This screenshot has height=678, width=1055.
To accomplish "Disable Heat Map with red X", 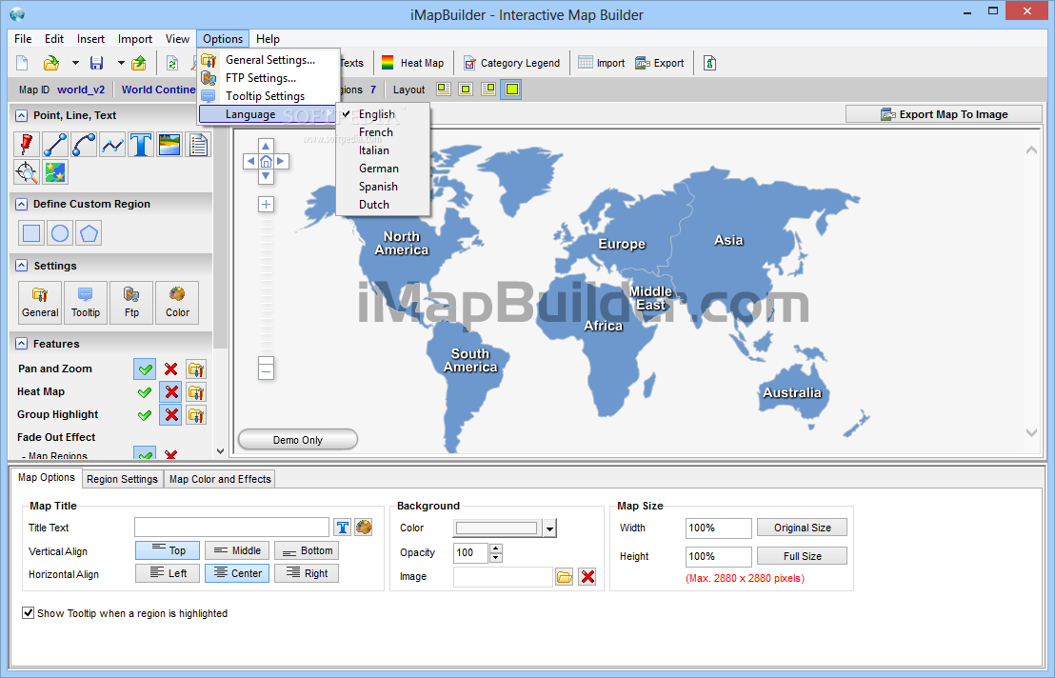I will [170, 392].
